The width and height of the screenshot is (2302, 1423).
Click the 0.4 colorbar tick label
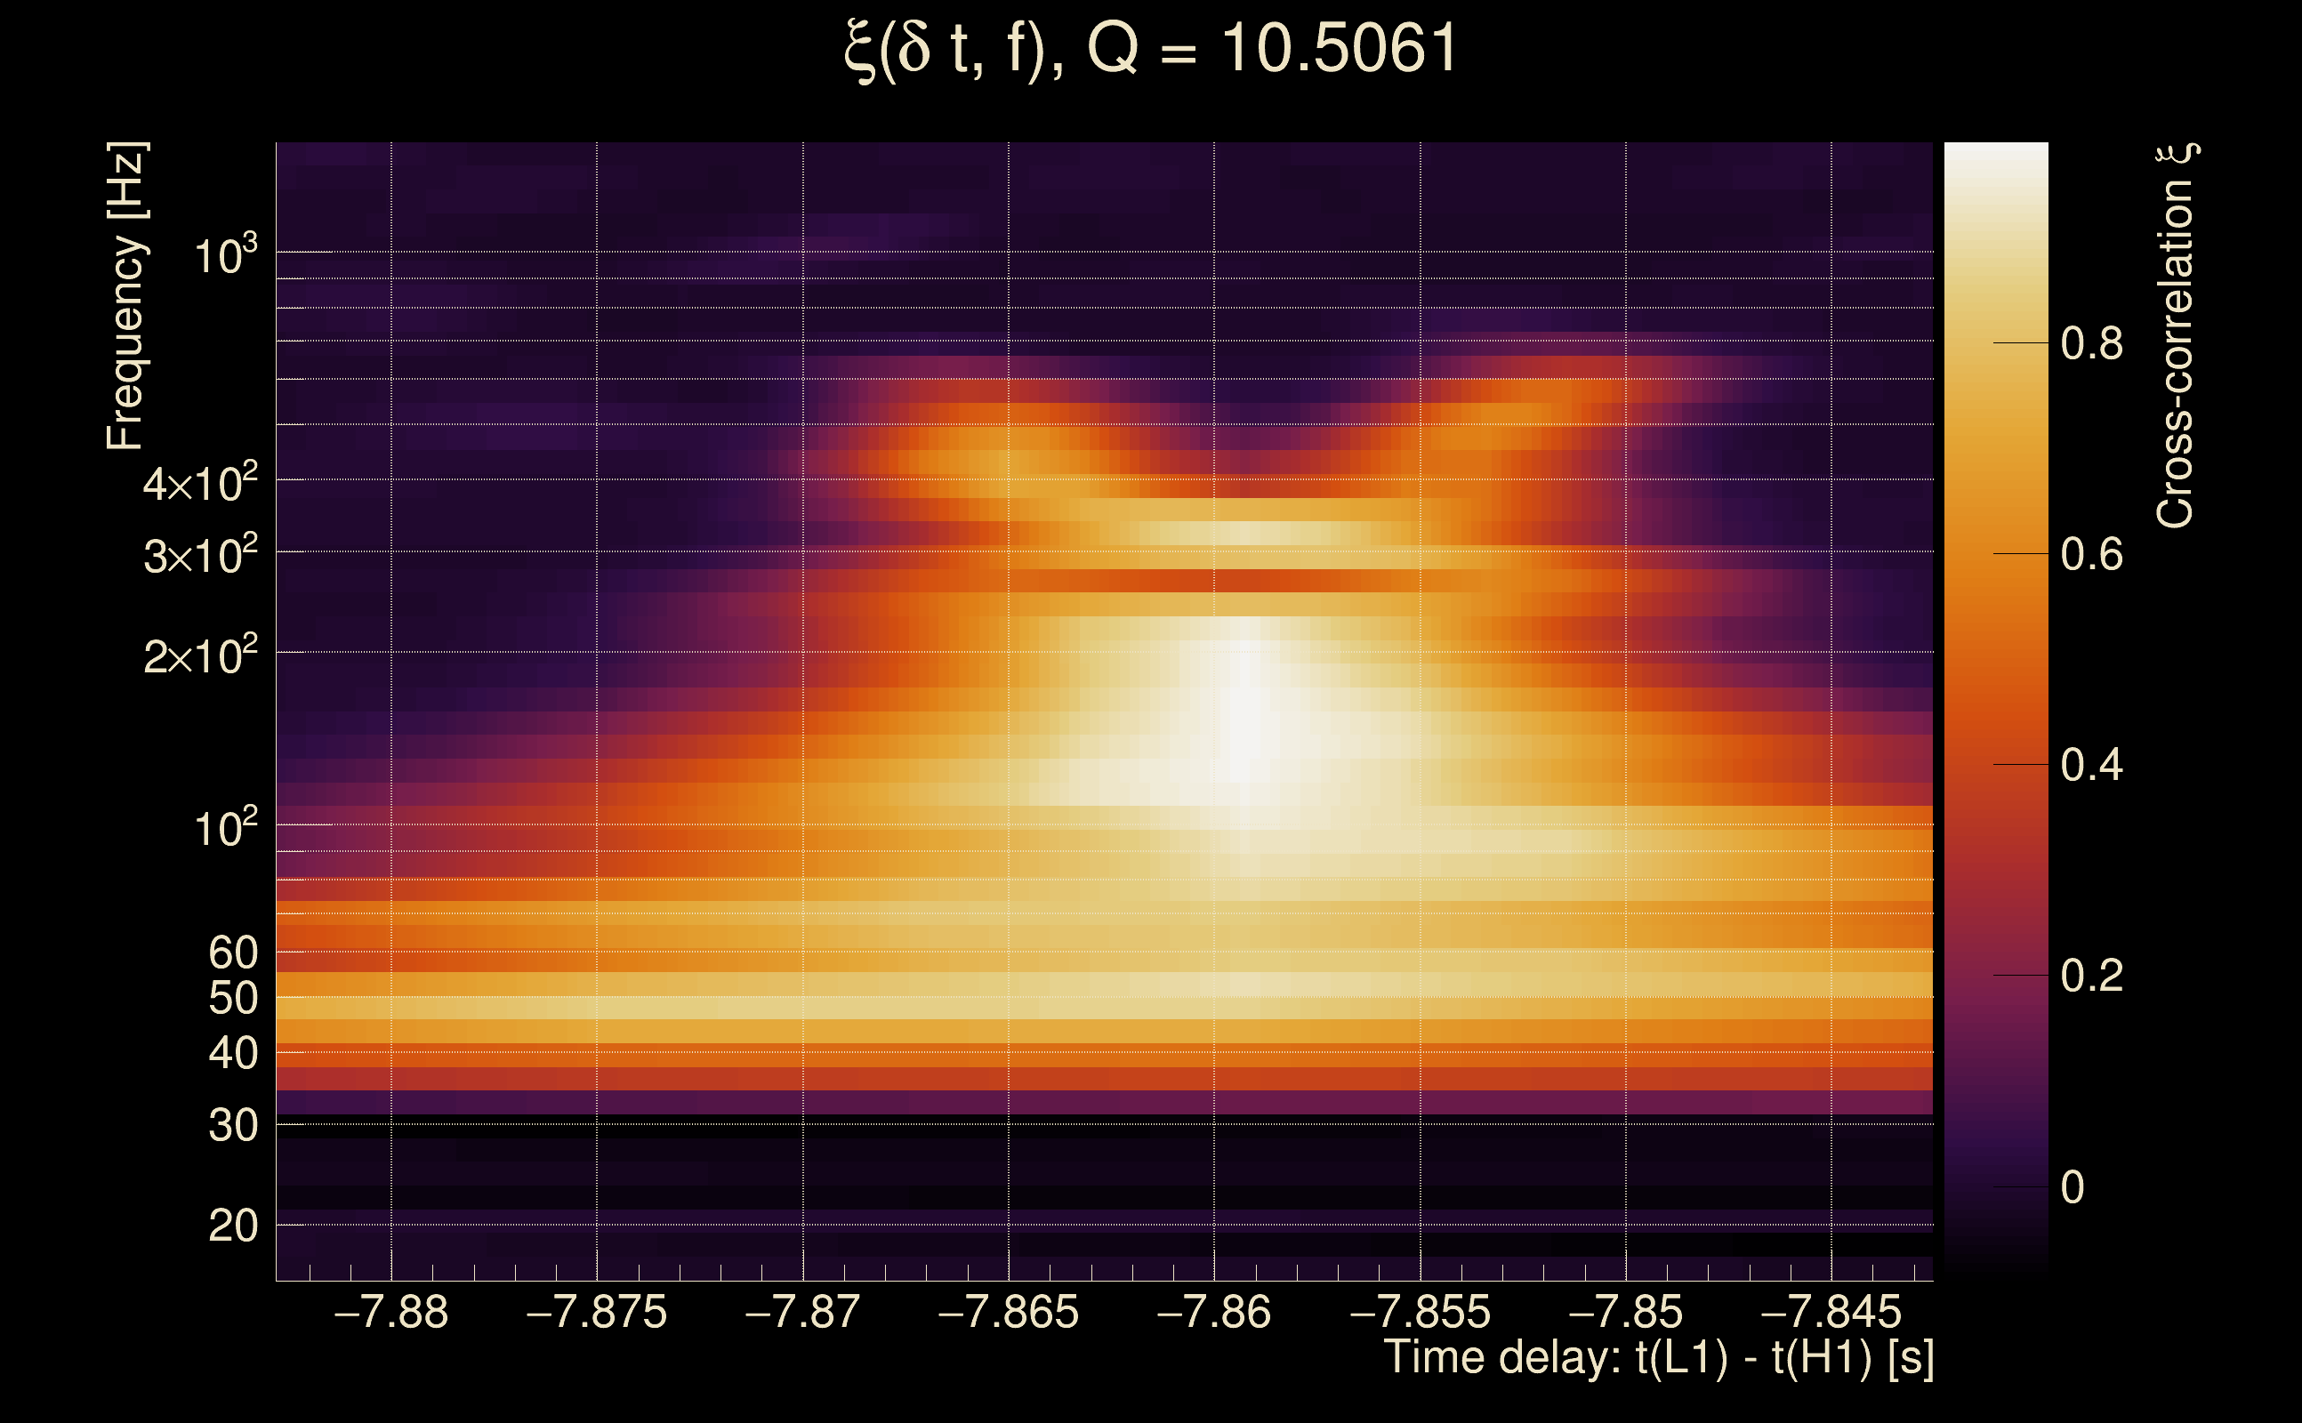(x=2091, y=765)
